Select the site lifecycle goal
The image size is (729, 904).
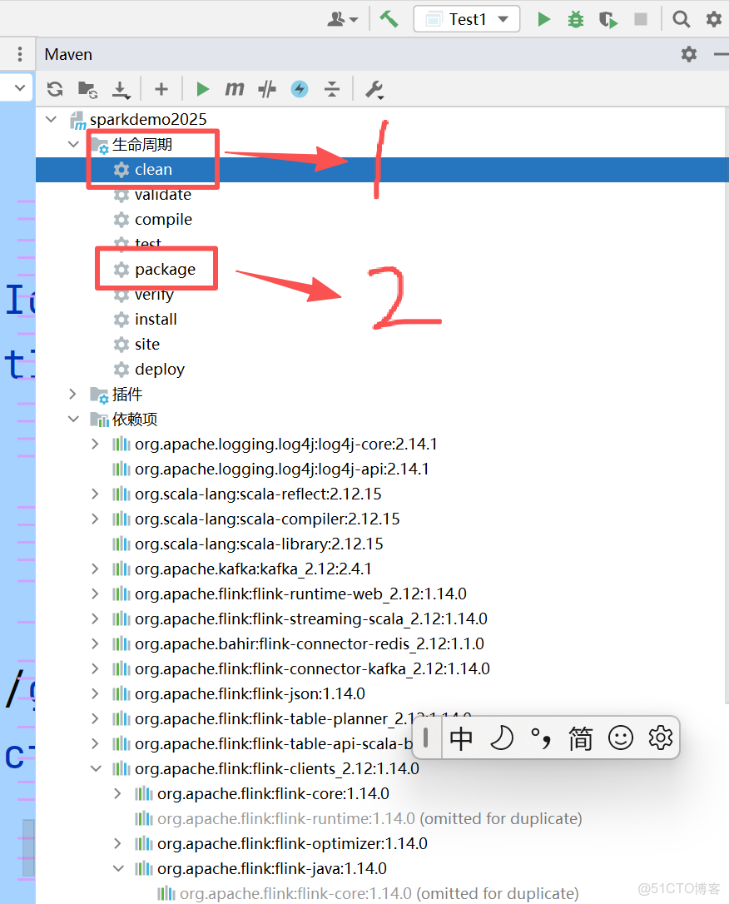(x=147, y=344)
